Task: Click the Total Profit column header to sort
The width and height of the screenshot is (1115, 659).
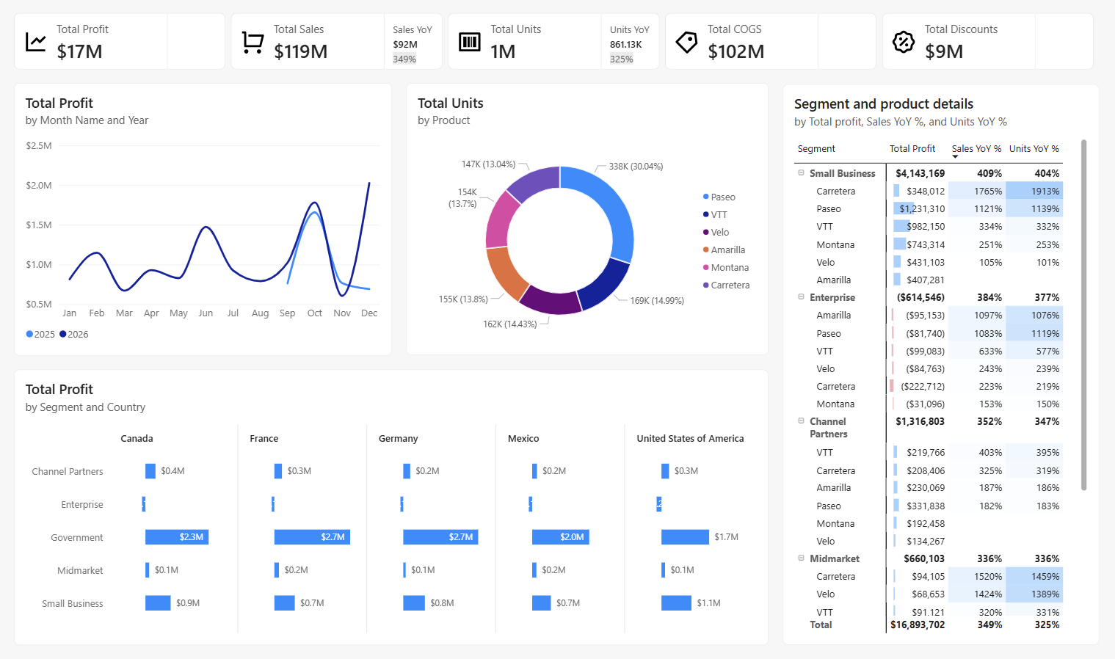Action: click(912, 148)
